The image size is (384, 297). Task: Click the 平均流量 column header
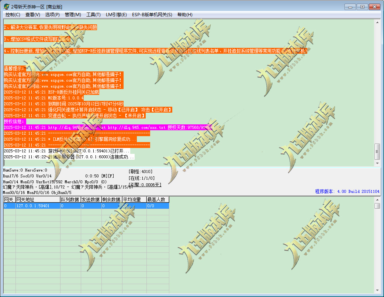(134, 199)
